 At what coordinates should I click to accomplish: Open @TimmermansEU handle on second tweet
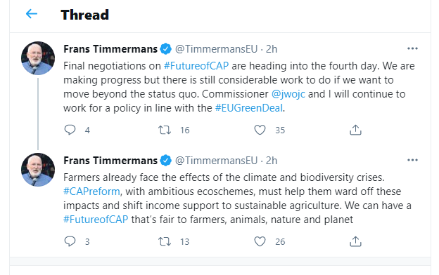216,161
